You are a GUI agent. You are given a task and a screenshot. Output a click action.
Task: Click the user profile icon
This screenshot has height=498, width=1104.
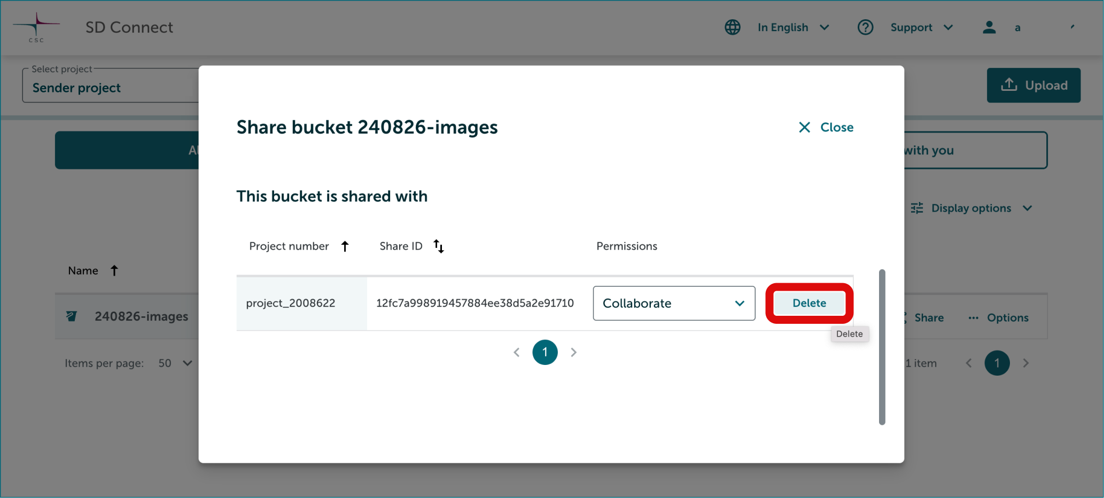click(x=989, y=27)
